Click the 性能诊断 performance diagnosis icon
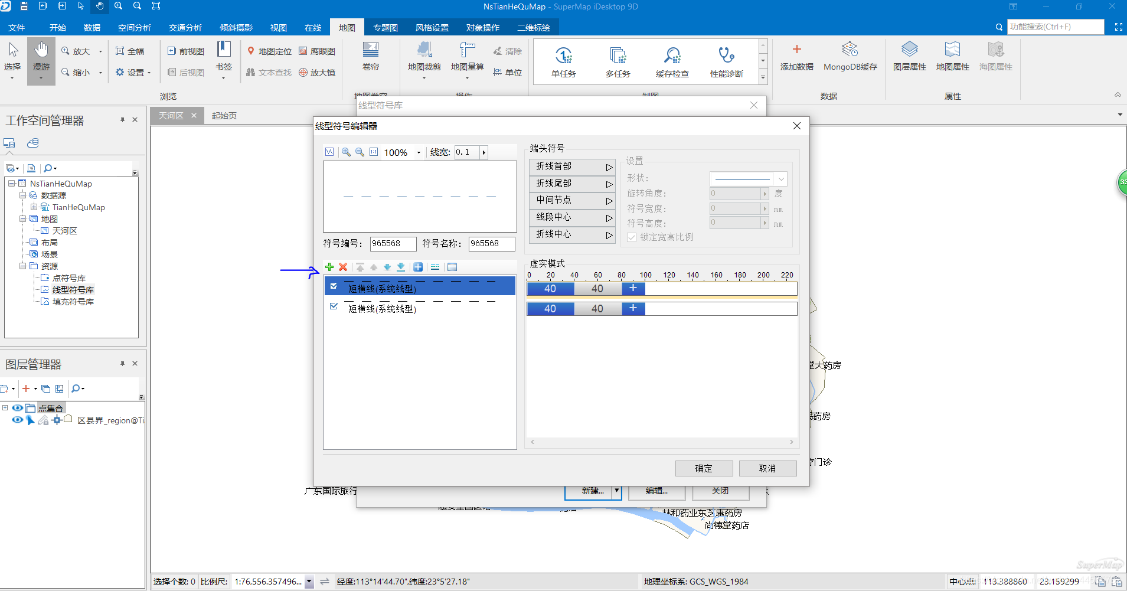 [727, 63]
